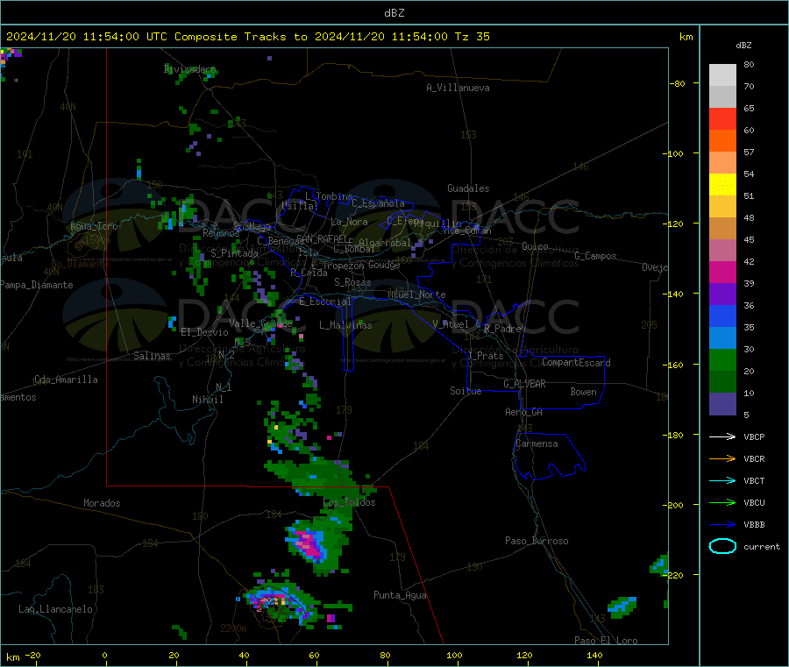Pick the blue 35 dBZ swatch
This screenshot has width=789, height=667.
tap(722, 316)
